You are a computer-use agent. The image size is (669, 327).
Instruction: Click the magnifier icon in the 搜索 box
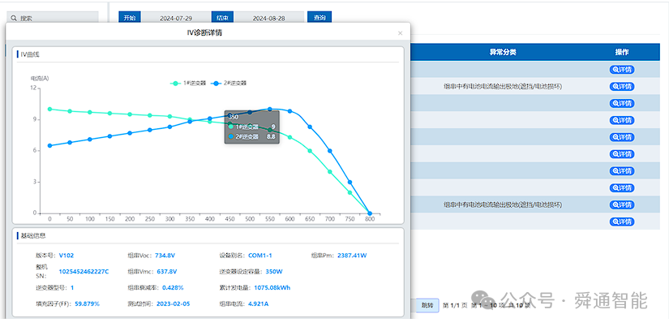14,19
